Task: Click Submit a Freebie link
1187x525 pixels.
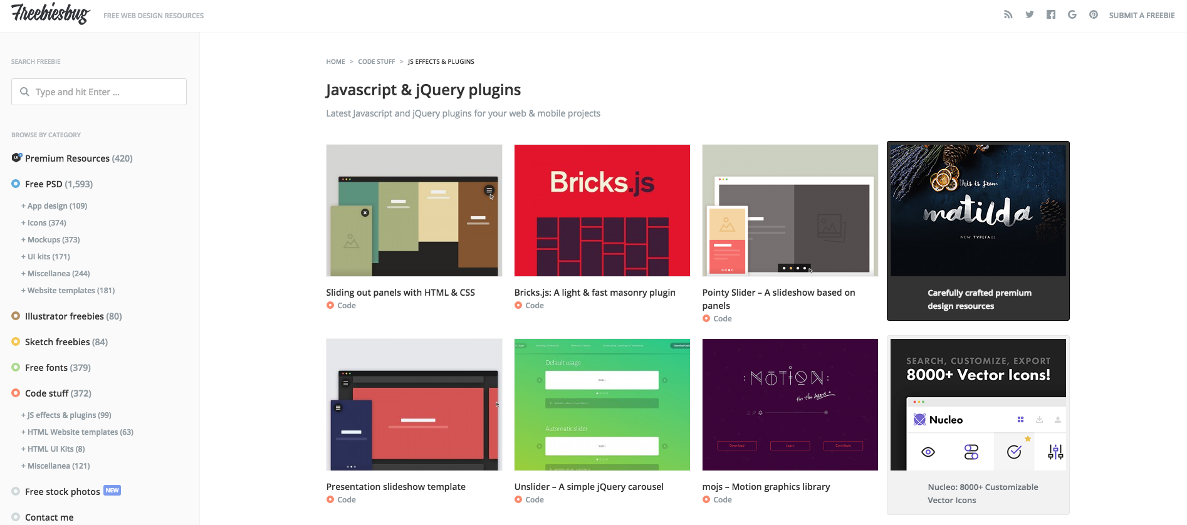Action: click(x=1142, y=15)
